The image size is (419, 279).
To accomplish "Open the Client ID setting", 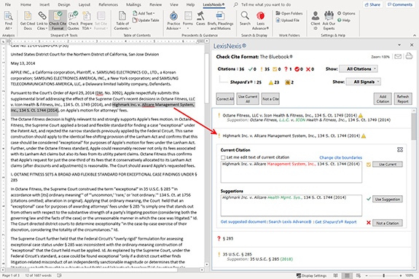I will pyautogui.click(x=316, y=20).
